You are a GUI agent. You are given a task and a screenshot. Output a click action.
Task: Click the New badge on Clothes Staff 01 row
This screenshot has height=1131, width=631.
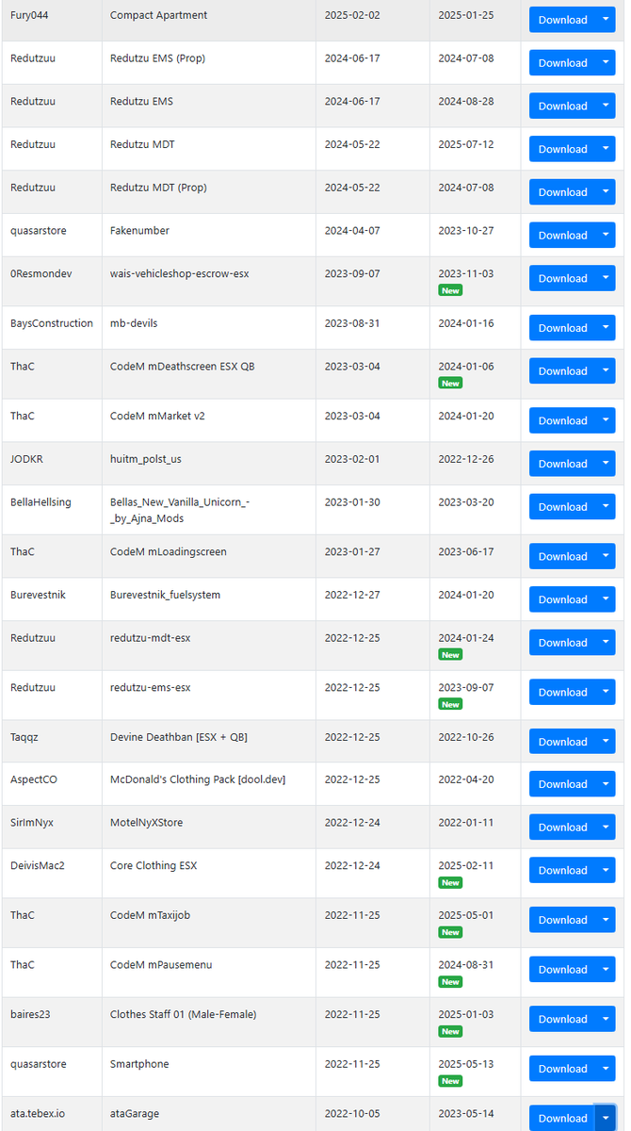click(450, 1032)
